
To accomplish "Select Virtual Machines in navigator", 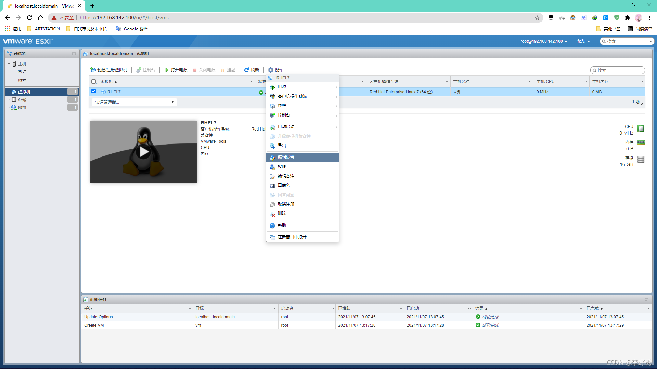I will 42,92.
